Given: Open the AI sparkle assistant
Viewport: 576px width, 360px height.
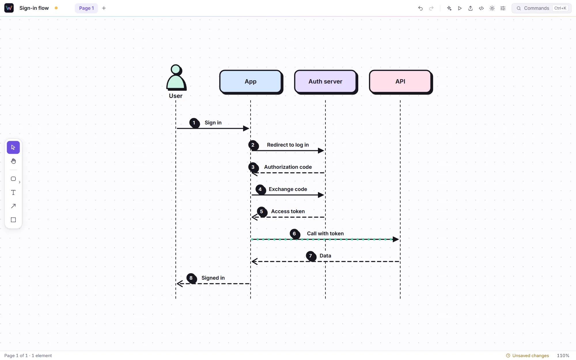Looking at the screenshot, I should [449, 8].
